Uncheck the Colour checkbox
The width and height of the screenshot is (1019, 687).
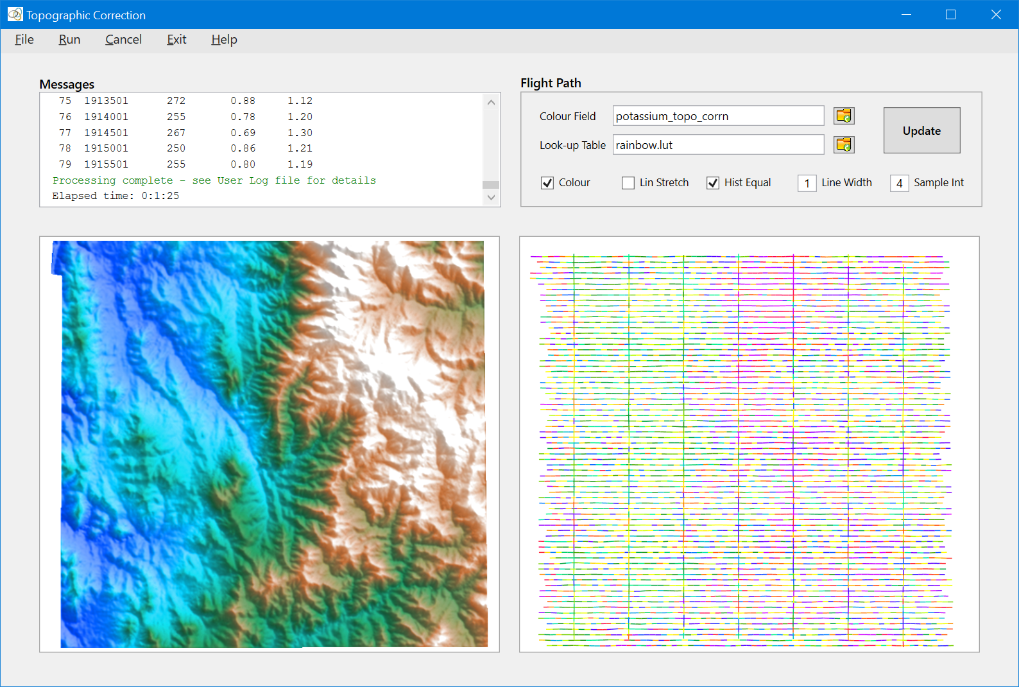pos(547,183)
